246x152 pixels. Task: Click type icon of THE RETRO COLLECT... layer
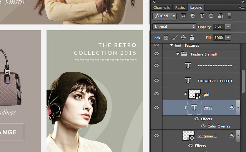tap(188, 80)
